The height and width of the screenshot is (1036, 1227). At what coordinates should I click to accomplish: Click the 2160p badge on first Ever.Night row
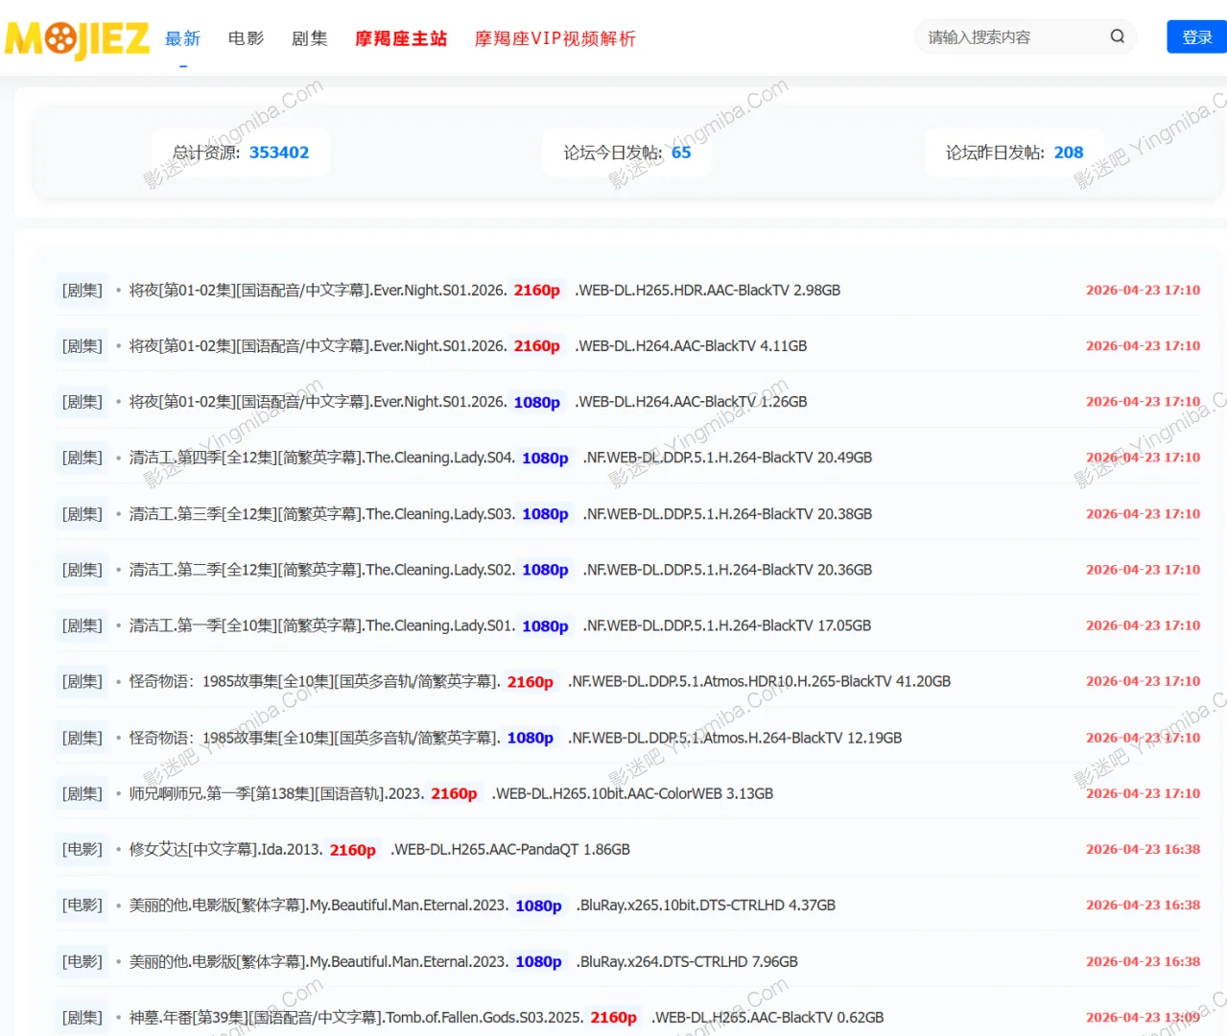(x=536, y=290)
